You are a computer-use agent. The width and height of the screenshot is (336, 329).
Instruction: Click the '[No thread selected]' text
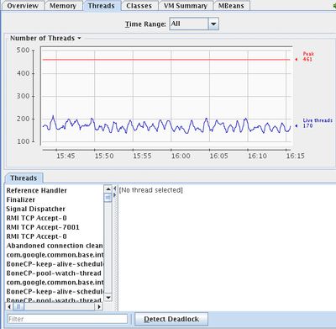[151, 190]
